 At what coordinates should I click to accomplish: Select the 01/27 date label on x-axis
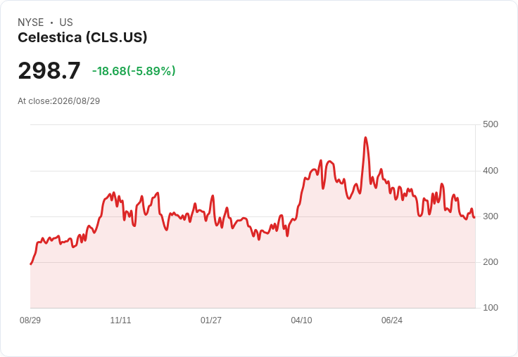pyautogui.click(x=210, y=320)
